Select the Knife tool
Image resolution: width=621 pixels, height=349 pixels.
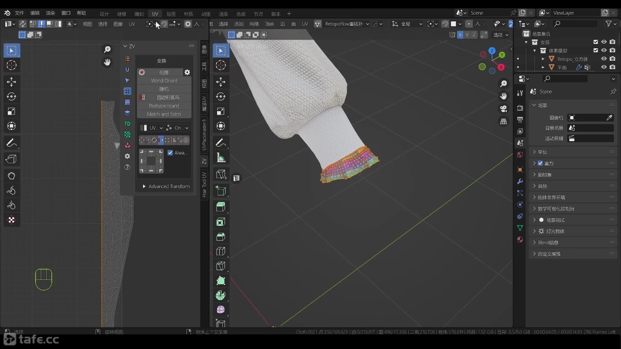click(221, 266)
